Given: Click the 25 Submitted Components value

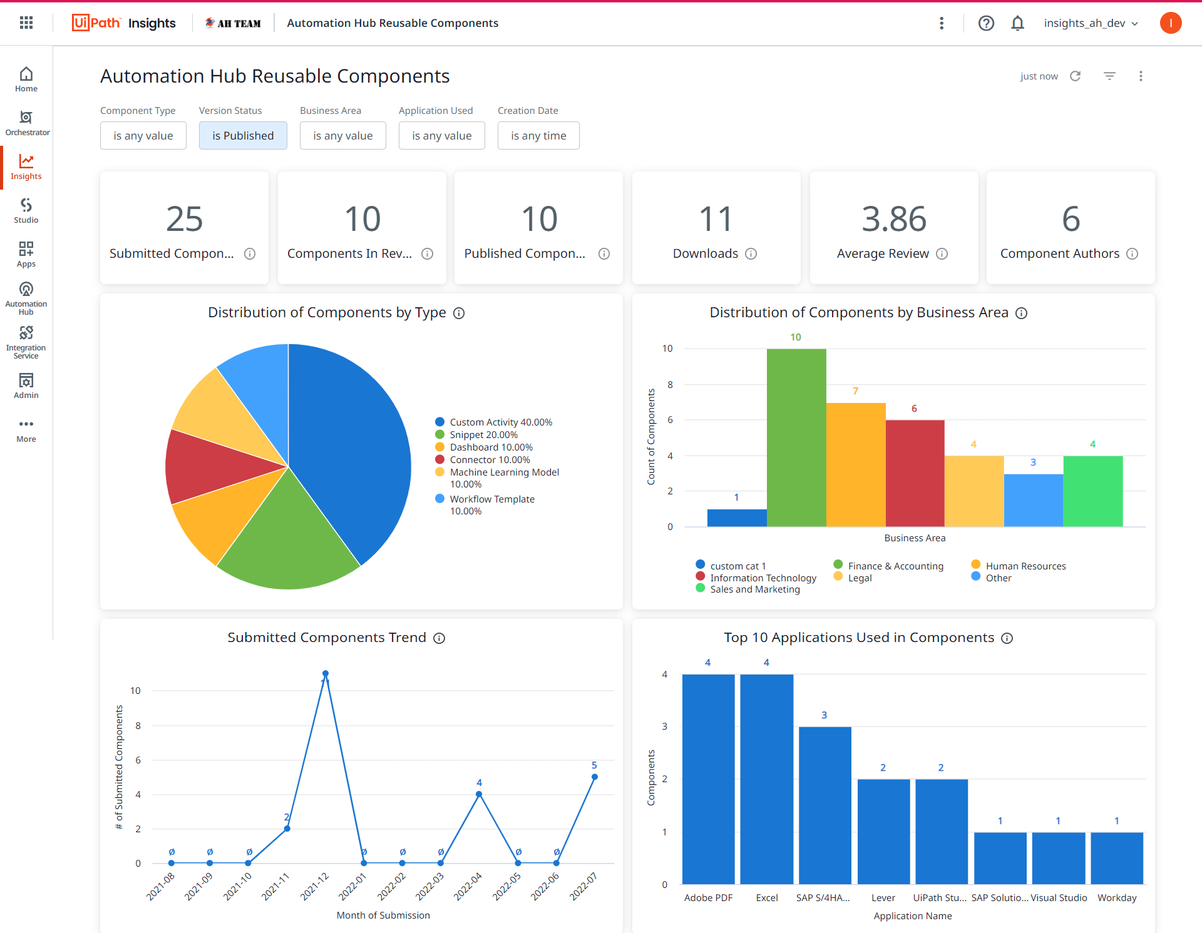Looking at the screenshot, I should 185,219.
